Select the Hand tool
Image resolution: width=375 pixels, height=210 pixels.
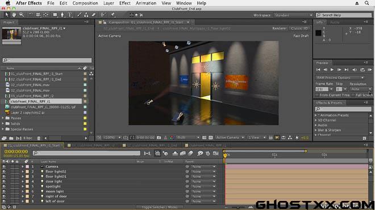(x=14, y=15)
